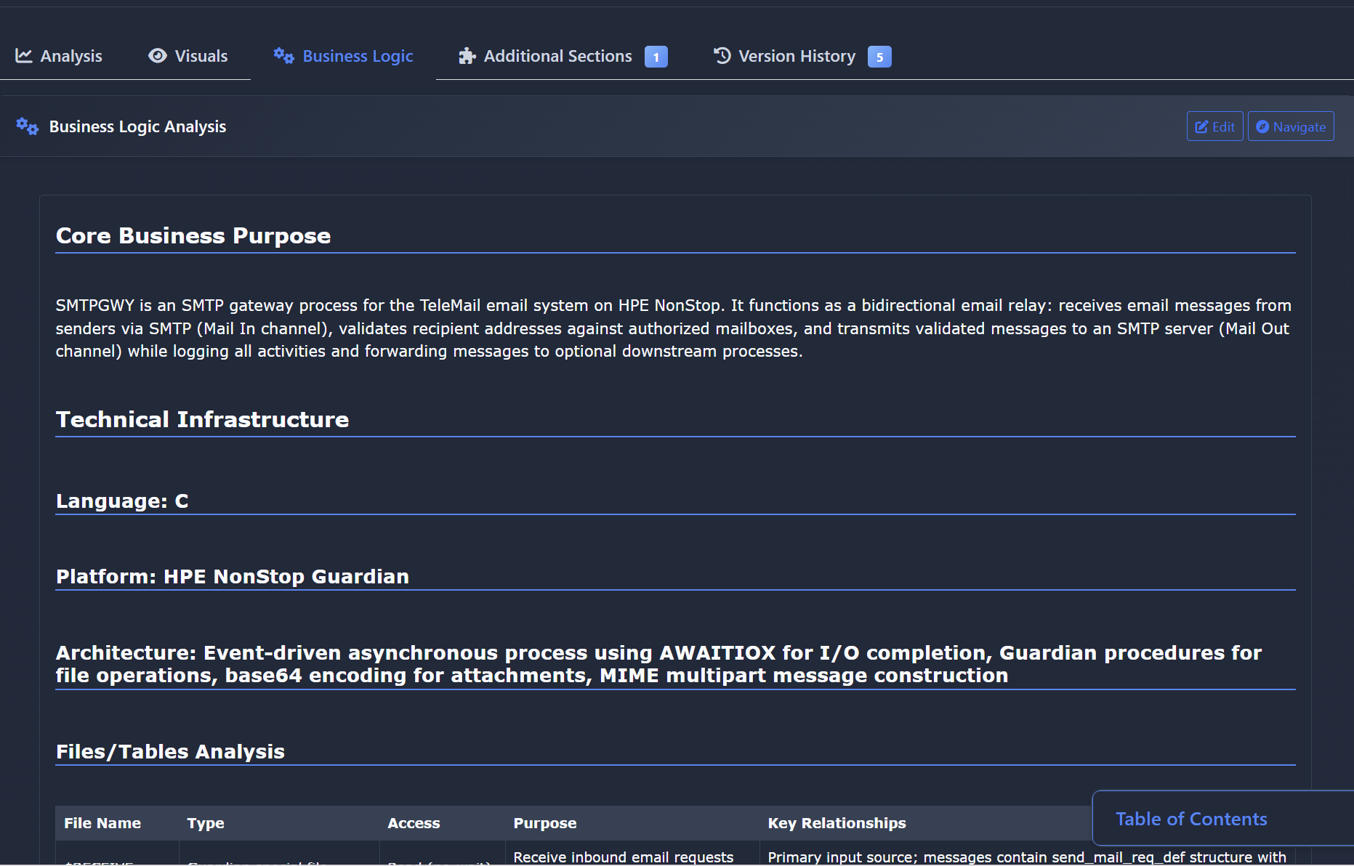Click the Core Business Purpose heading

(x=193, y=236)
